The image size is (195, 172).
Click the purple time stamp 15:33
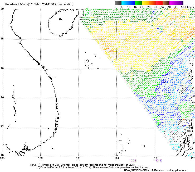click(159, 161)
